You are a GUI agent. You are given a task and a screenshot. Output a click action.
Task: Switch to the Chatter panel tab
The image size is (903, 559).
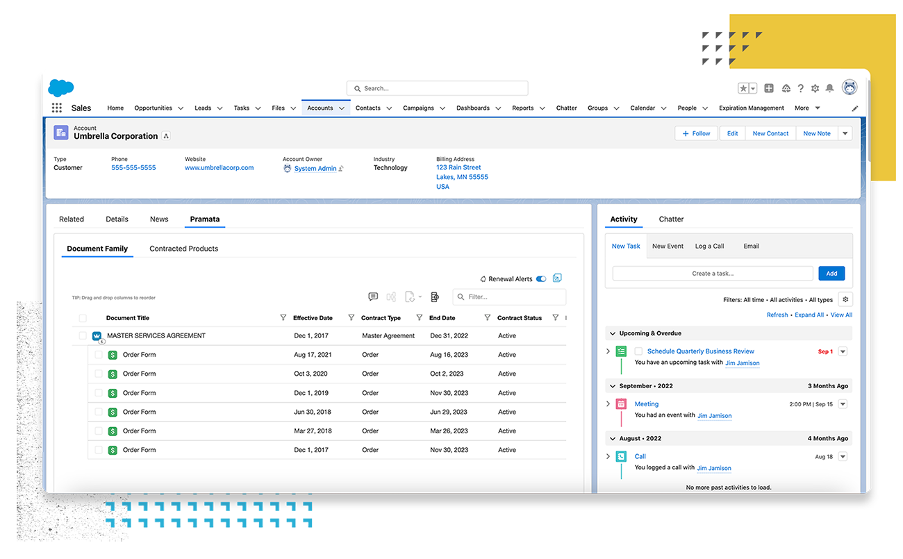pos(671,219)
